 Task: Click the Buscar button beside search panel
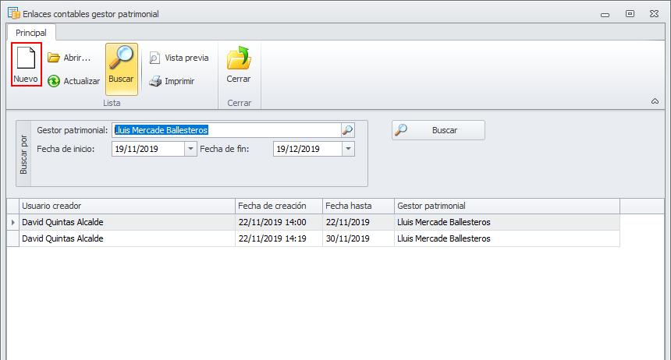point(438,130)
